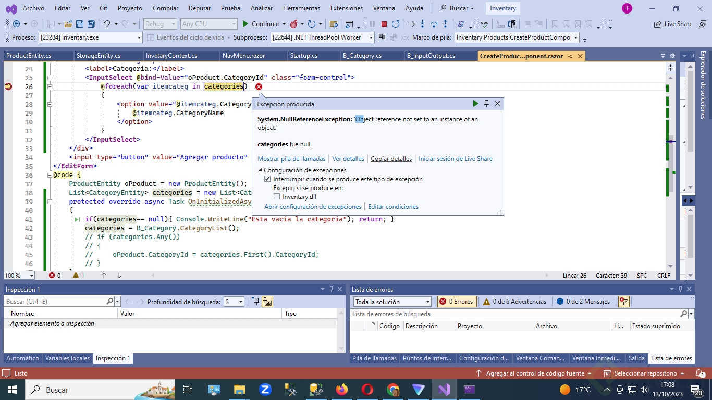This screenshot has height=400, width=712.
Task: Click the red exception error icon on line 26
Action: (259, 86)
